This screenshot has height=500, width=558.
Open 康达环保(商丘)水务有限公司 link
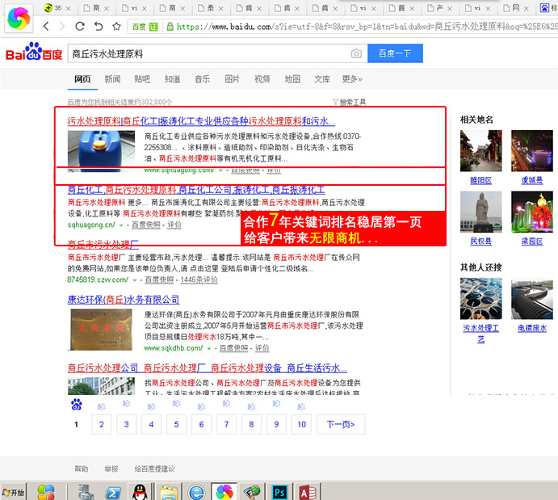[x=124, y=300]
